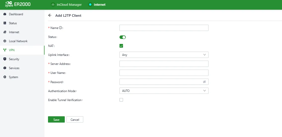Open the Internet sidebar menu item
Screen dimensions: 282x137
(22, 32)
